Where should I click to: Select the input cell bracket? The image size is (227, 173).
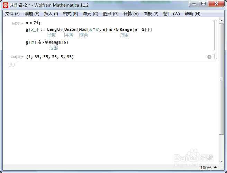point(214,35)
